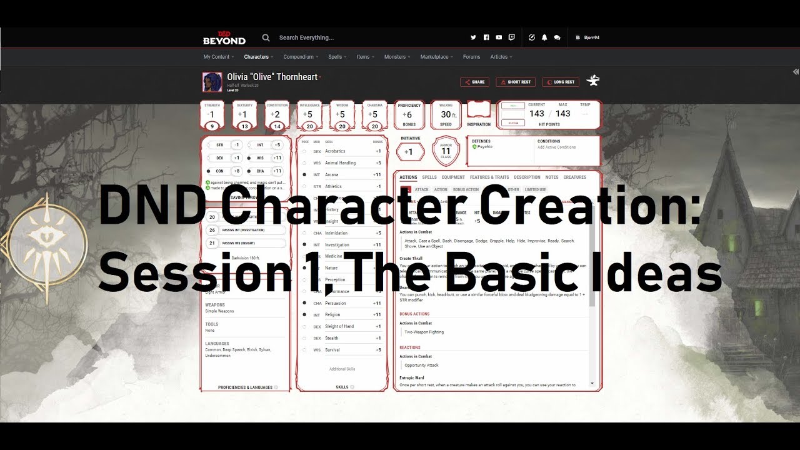This screenshot has width=800, height=450.
Task: Open the notifications bell
Action: click(544, 37)
